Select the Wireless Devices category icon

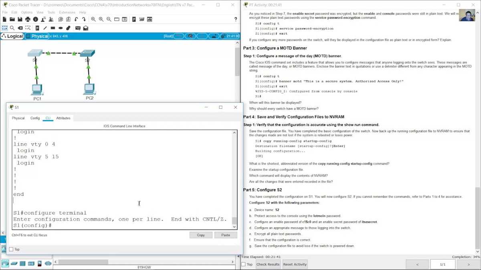[x=31, y=264]
